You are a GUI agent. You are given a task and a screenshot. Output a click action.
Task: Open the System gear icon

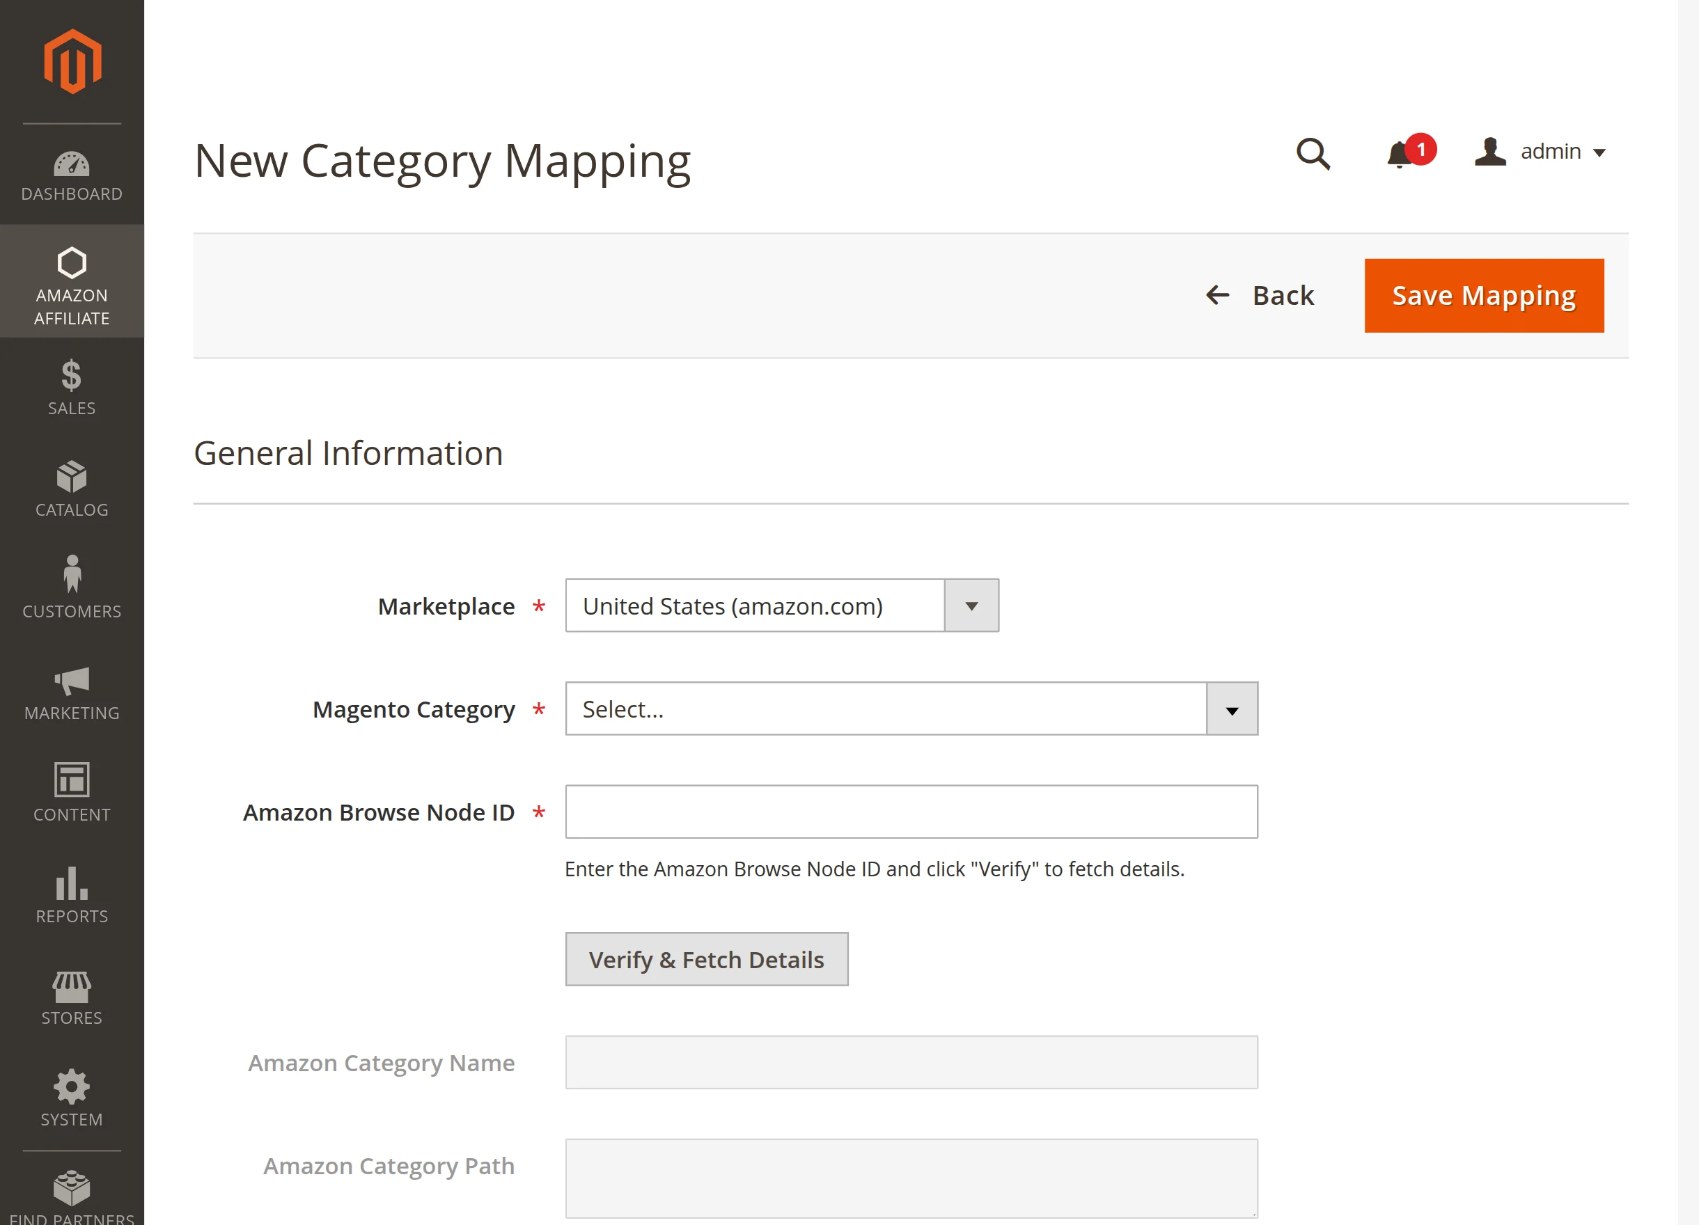72,1086
